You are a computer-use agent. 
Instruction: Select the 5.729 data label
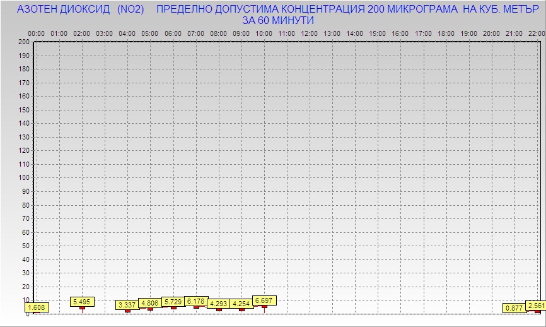tap(173, 302)
